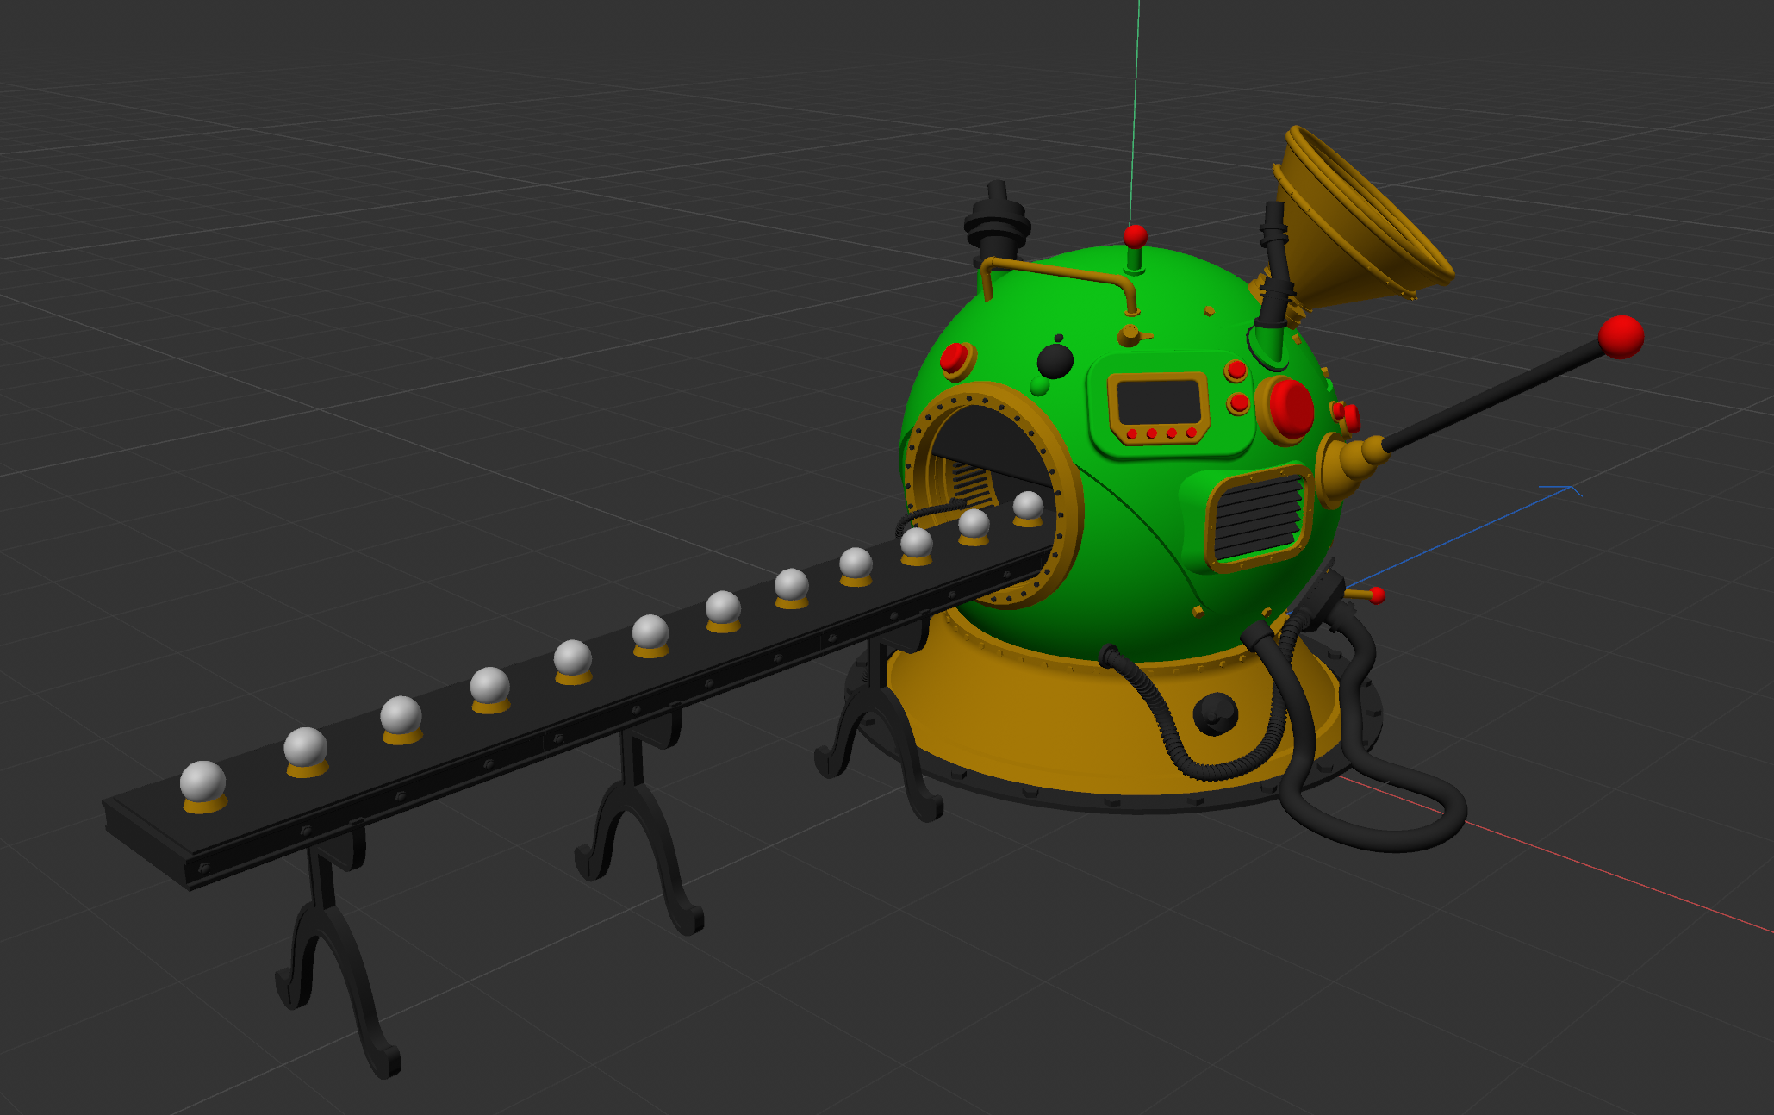The width and height of the screenshot is (1774, 1115).
Task: Select the nearest silver ball on conveyor
Action: 202,782
